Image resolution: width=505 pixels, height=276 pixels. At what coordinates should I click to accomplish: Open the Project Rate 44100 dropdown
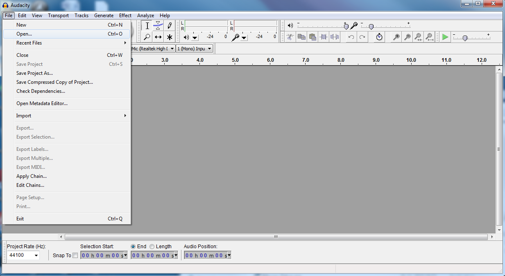(x=36, y=256)
